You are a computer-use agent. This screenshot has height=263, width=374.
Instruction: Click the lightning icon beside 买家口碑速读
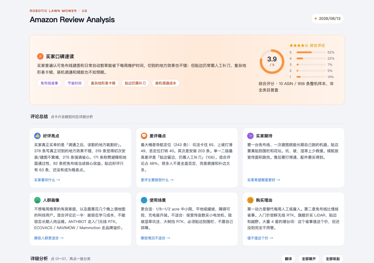coord(40,56)
